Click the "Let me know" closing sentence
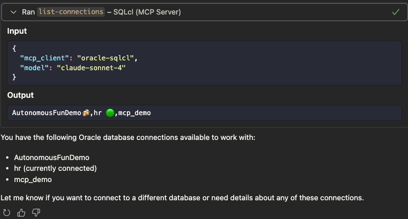 [x=182, y=198]
